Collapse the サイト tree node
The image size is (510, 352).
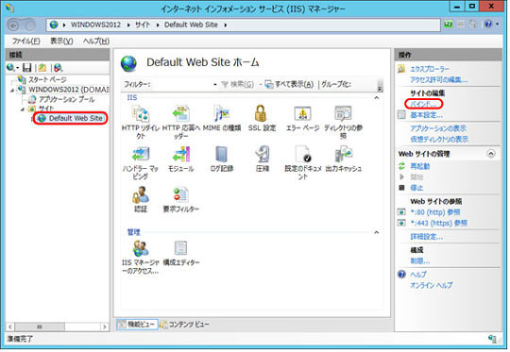click(x=23, y=109)
